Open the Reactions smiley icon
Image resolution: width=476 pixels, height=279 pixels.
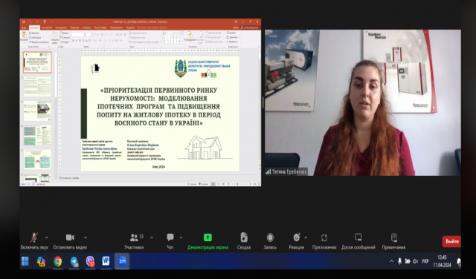[297, 237]
